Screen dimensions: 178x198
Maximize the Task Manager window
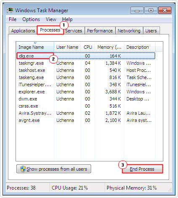point(151,11)
